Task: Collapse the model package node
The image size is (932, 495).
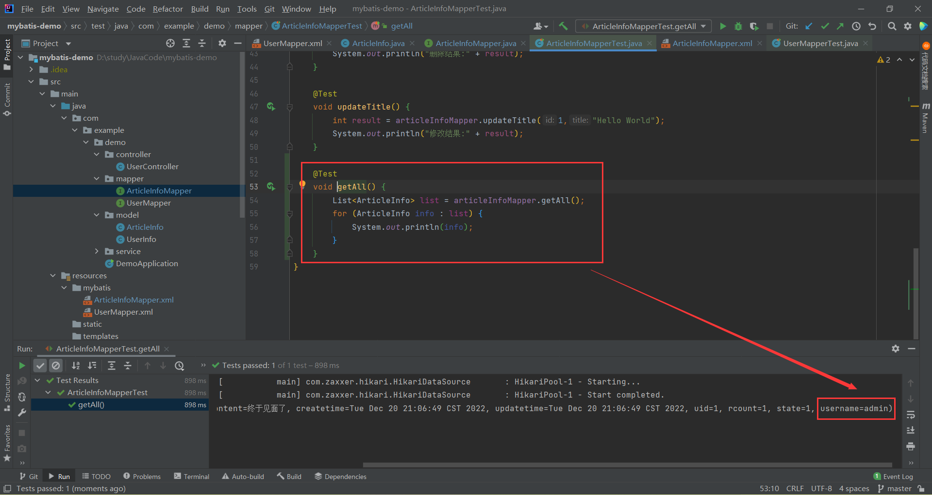Action: click(x=97, y=215)
